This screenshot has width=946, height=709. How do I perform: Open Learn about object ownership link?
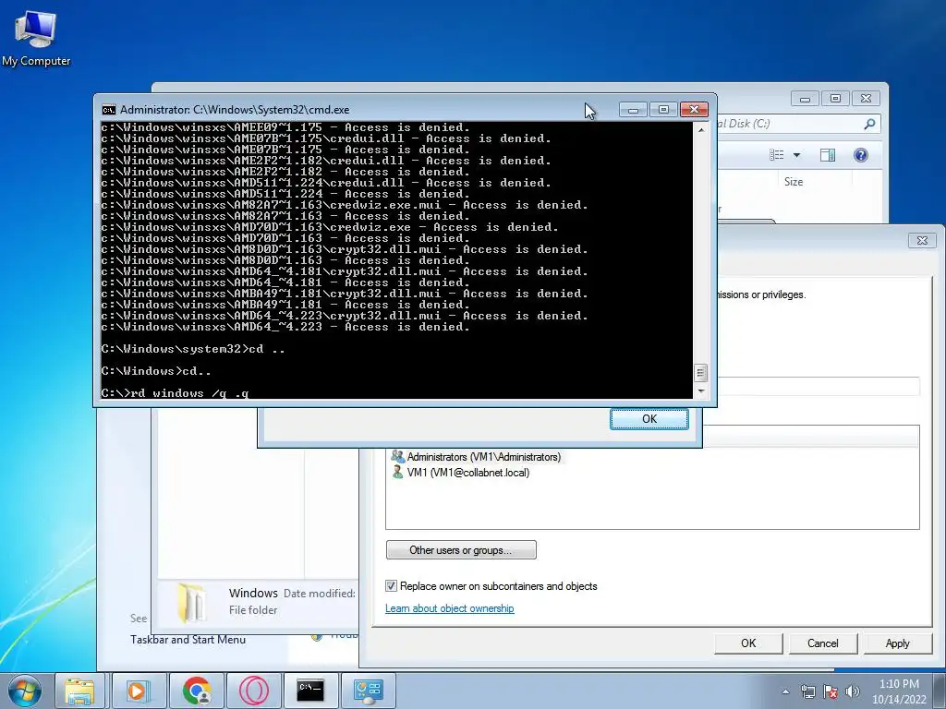pos(450,608)
